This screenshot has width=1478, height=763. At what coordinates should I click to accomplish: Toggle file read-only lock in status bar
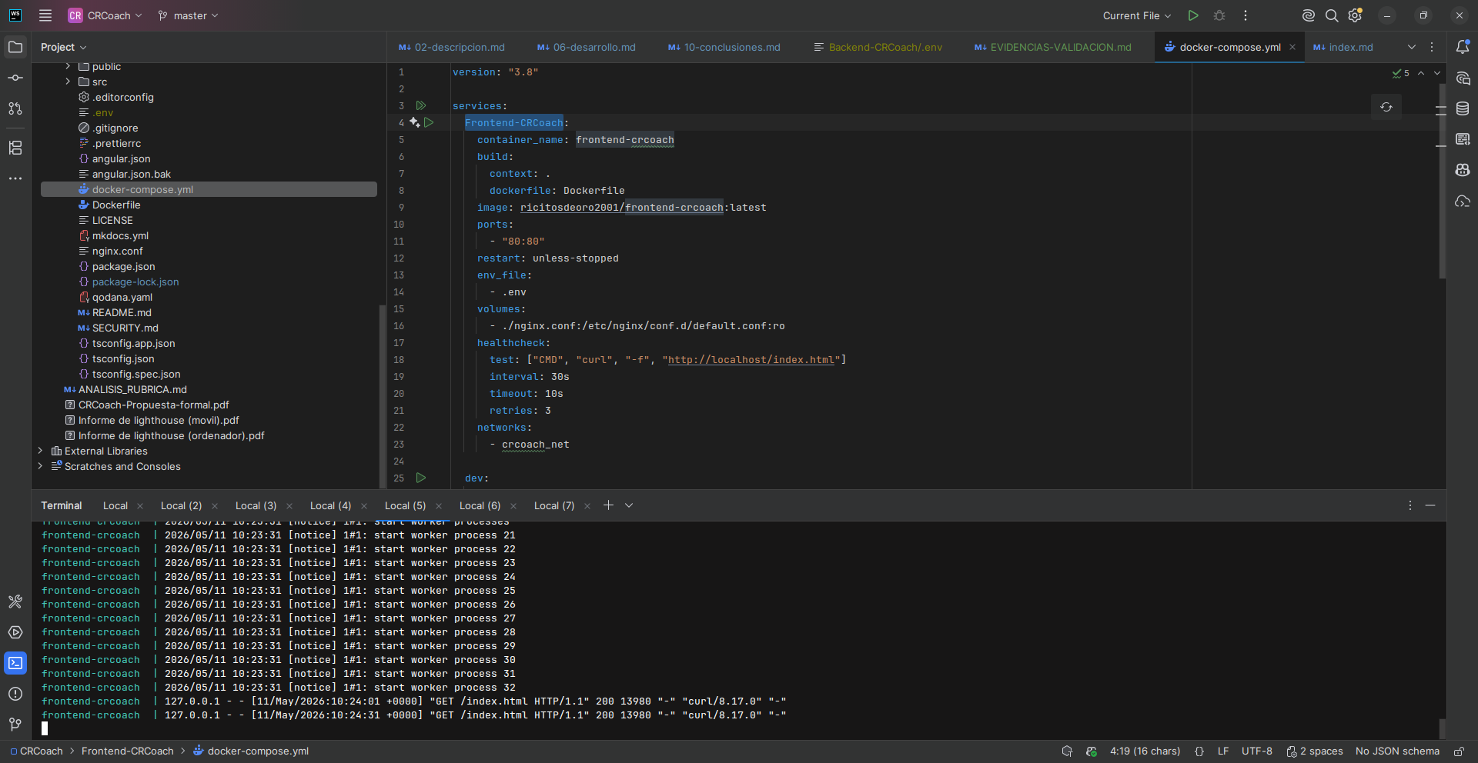tap(1459, 751)
